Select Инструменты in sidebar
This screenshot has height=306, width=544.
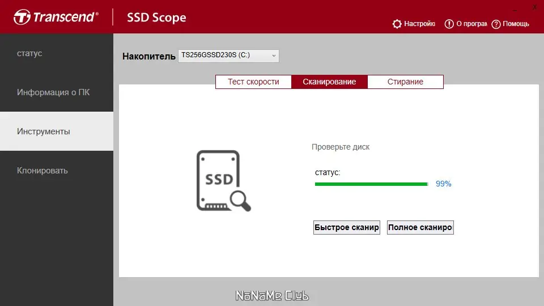[57, 131]
